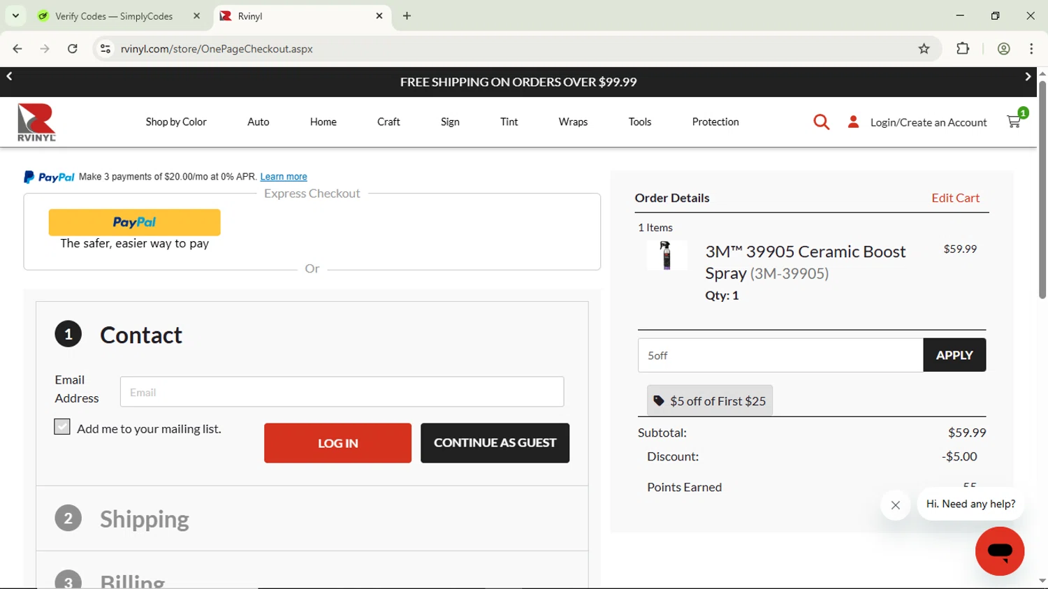Click the user account person icon
The height and width of the screenshot is (589, 1048).
click(853, 122)
